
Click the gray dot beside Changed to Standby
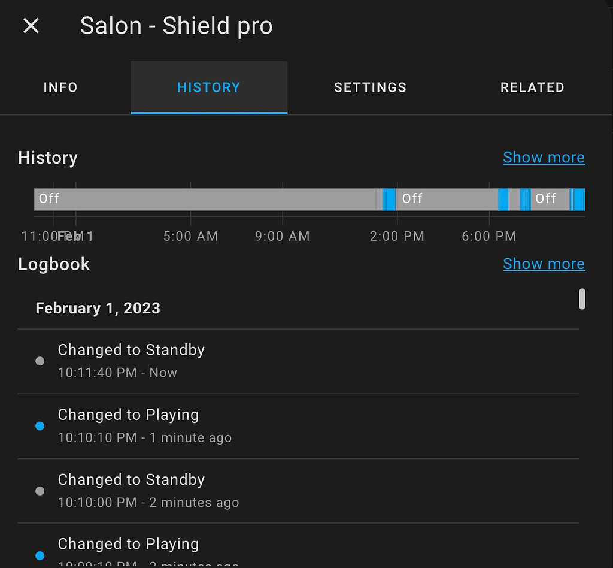tap(40, 361)
